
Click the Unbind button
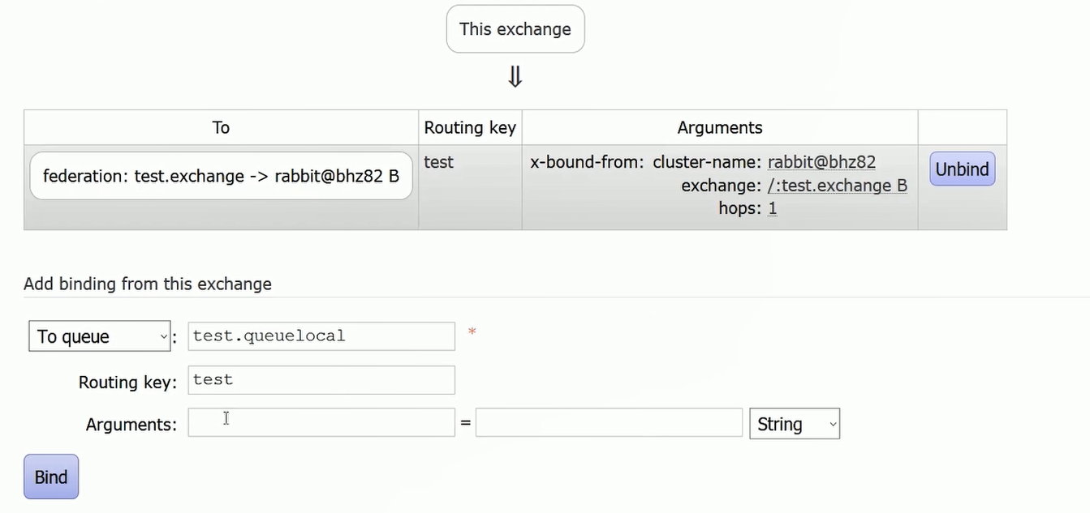[x=962, y=169]
